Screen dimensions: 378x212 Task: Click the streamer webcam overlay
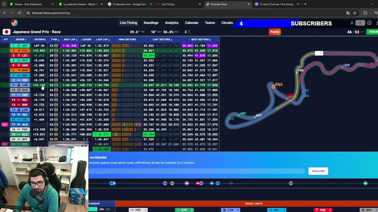[44, 178]
